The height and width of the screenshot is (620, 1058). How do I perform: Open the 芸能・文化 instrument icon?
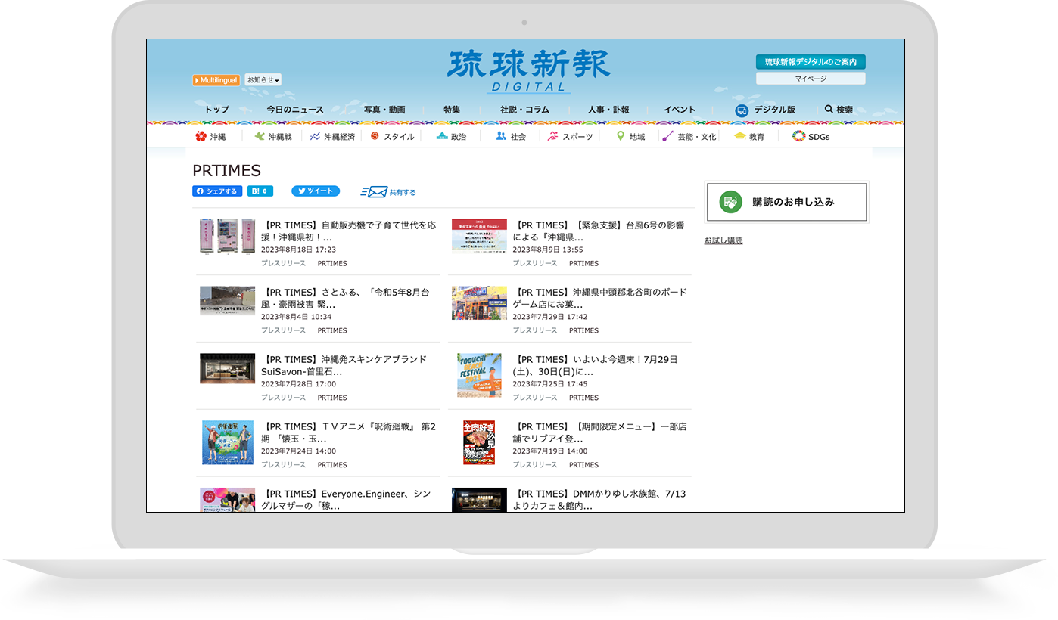pyautogui.click(x=667, y=136)
